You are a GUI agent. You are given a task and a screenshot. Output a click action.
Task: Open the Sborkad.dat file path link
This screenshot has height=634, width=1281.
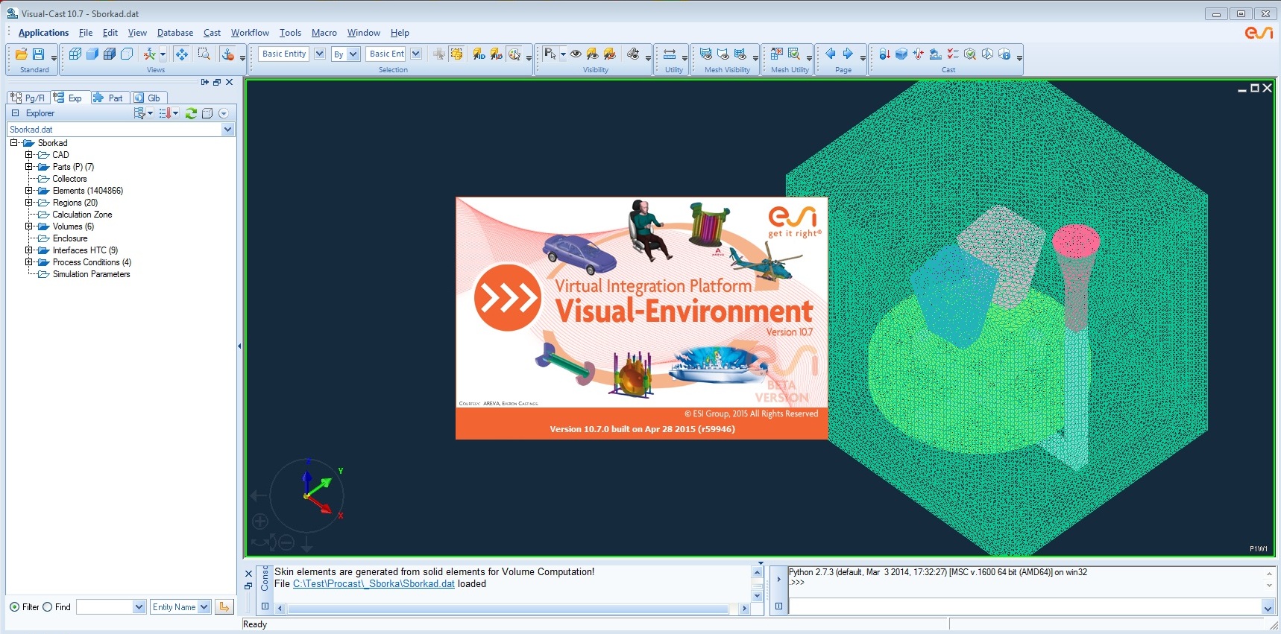tap(374, 584)
